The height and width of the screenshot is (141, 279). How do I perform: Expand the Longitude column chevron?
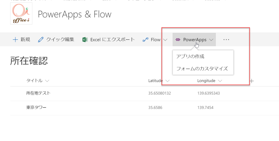pos(220,81)
